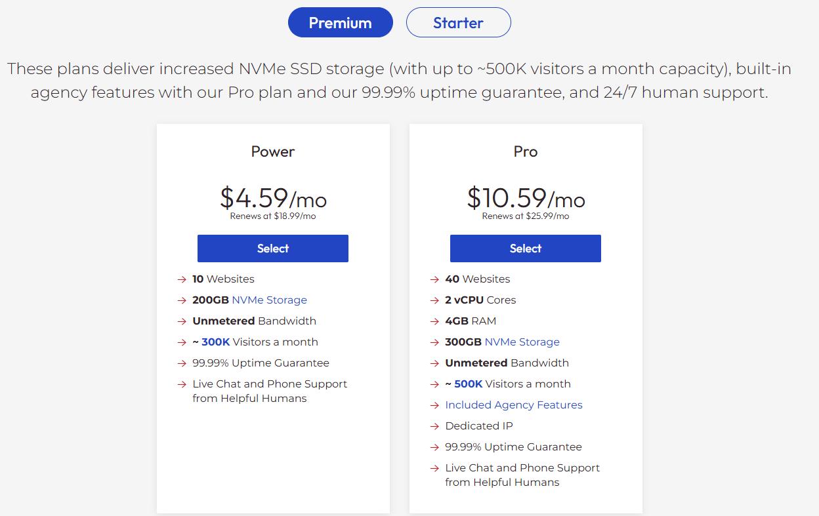The height and width of the screenshot is (516, 819).
Task: Click the arrow icon next to Unmetered Bandwidth on Power
Action: coord(182,321)
